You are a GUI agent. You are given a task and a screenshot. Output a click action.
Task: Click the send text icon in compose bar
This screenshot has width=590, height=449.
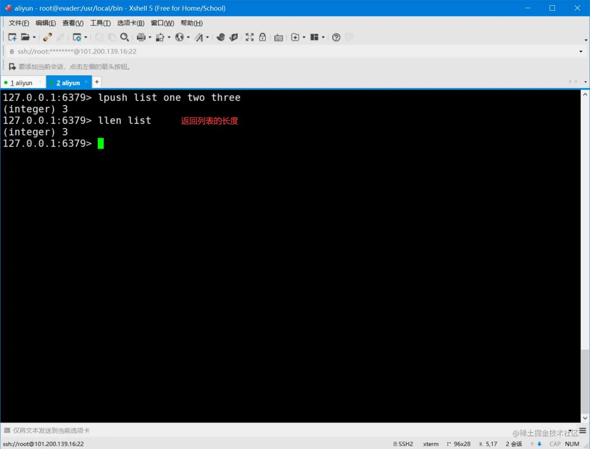[7, 431]
